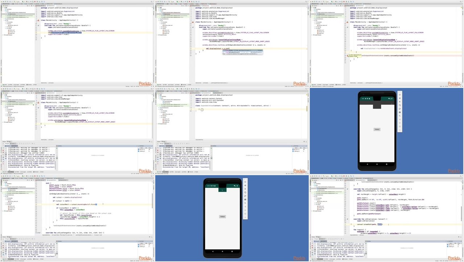Click volume up icon beside gray-cutout emulator

(x=400, y=98)
